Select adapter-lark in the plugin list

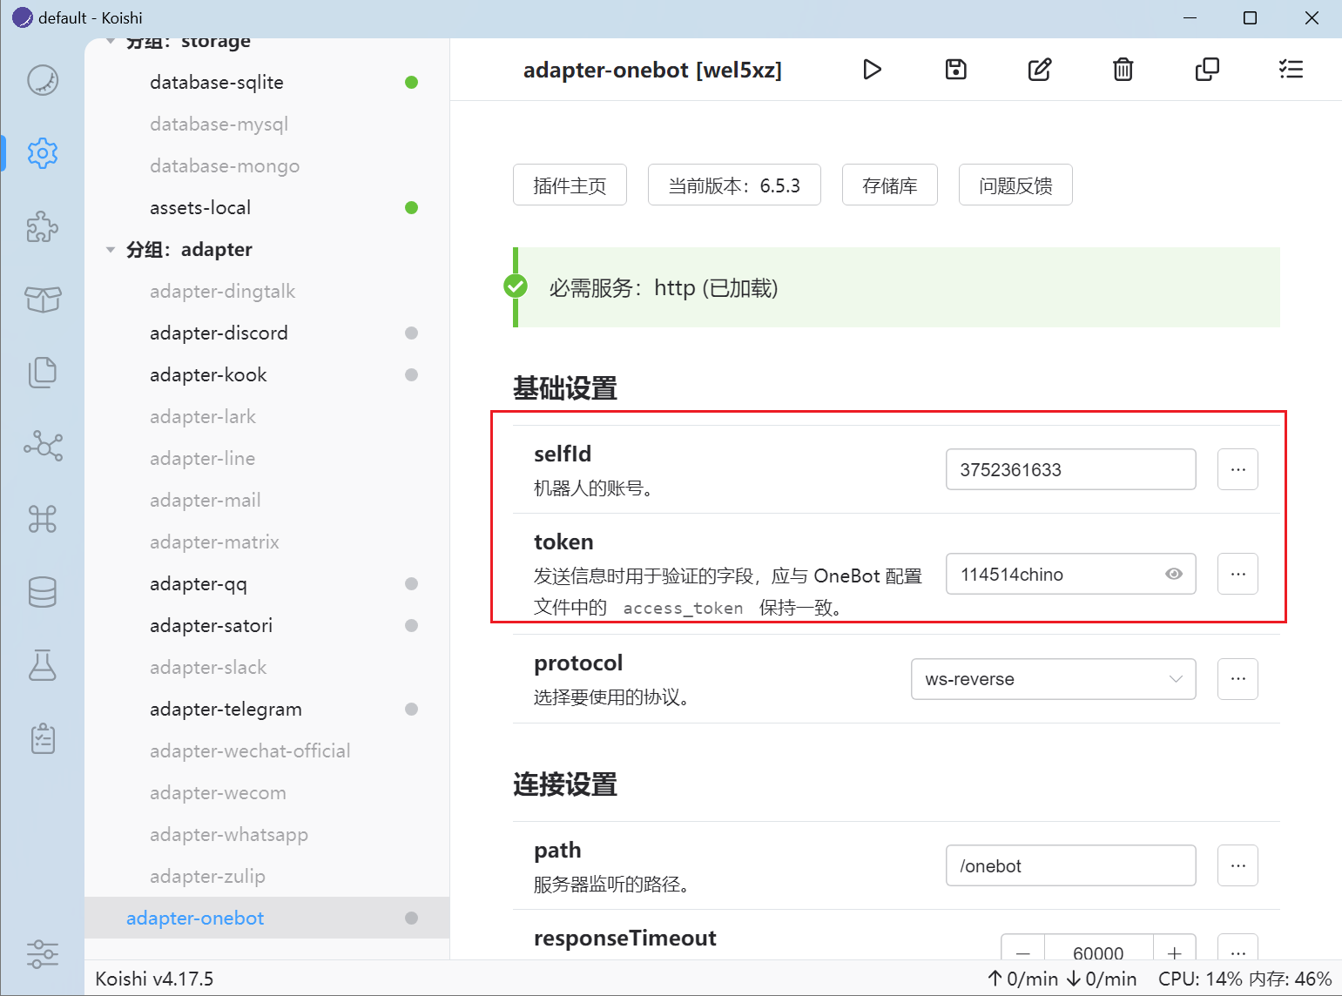(x=267, y=416)
